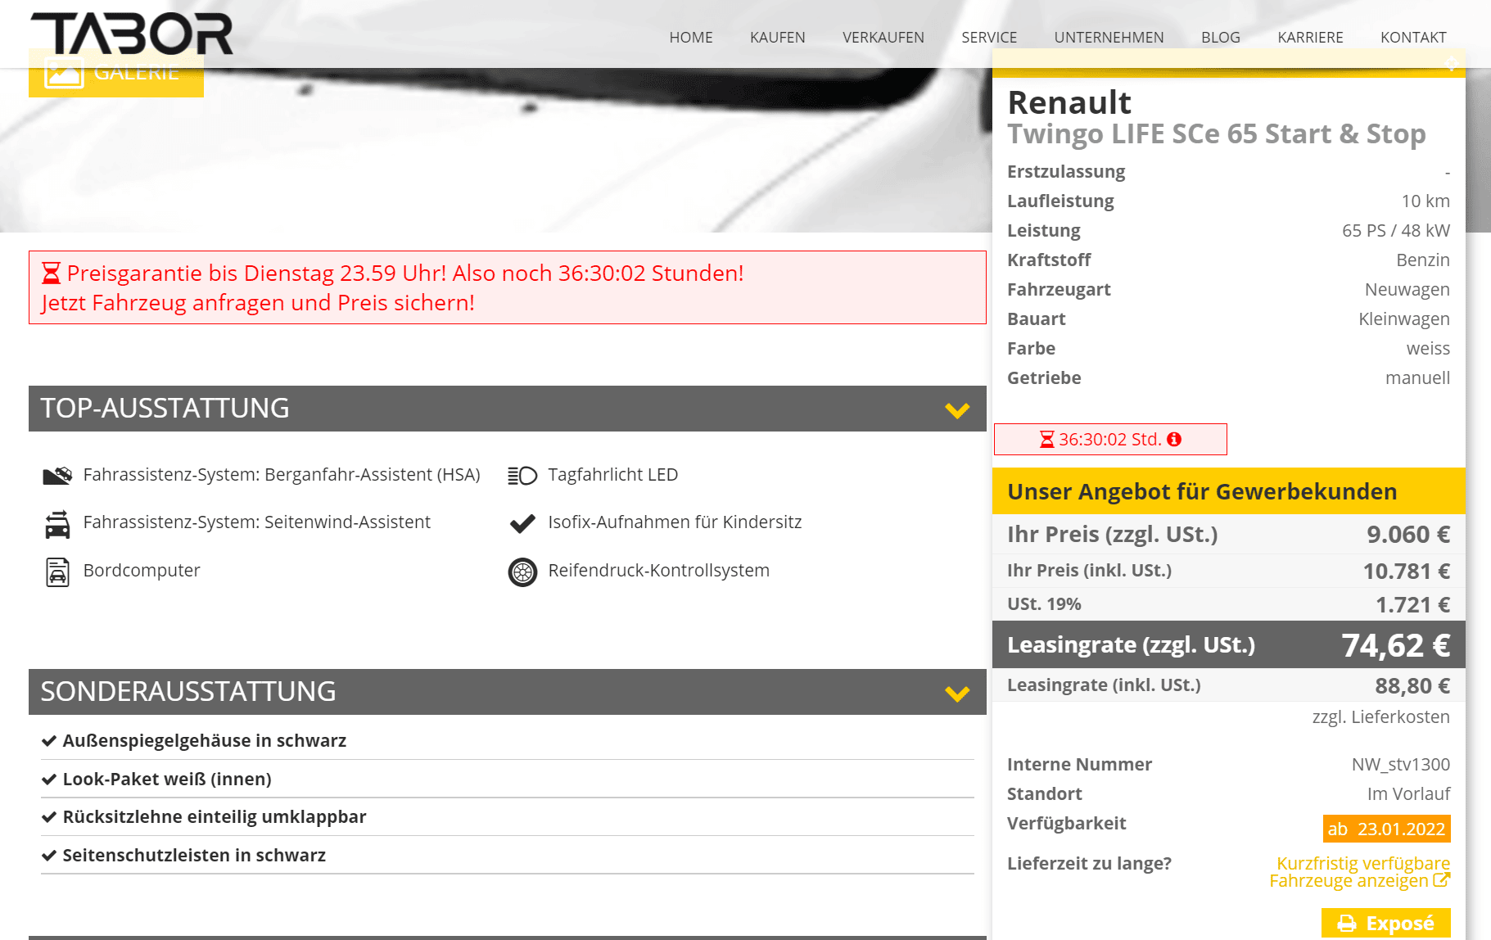Click checkmark icon beside Außenspiegelgehäuse in schwarz

(x=49, y=741)
